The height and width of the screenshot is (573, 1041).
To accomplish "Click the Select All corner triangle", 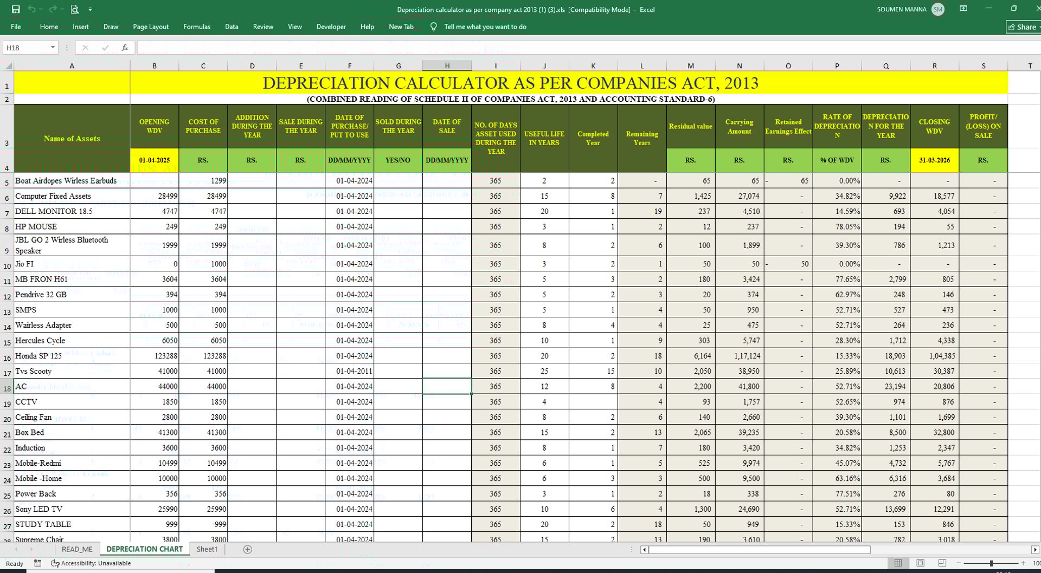I will coord(8,66).
